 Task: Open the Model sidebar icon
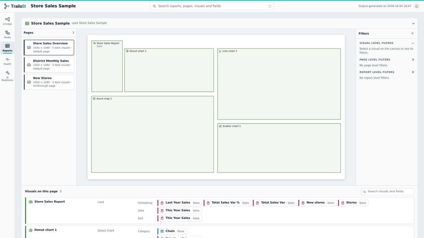(7, 35)
